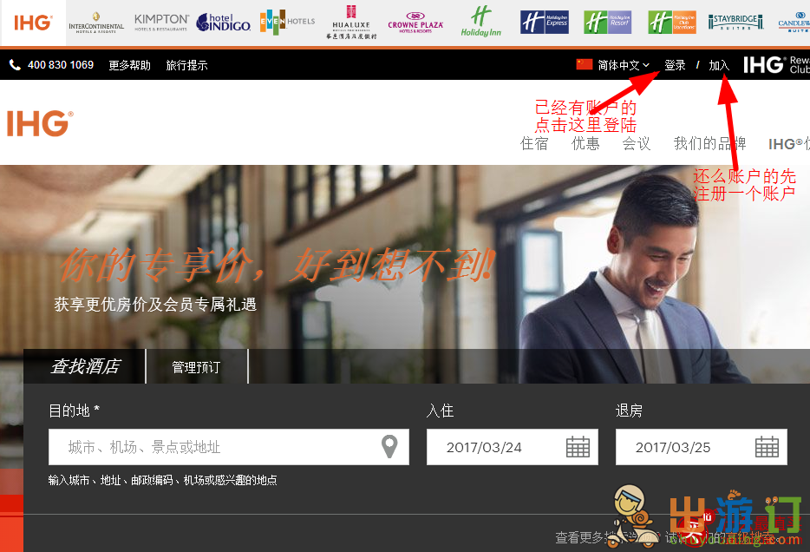The height and width of the screenshot is (552, 810).
Task: Click 登录 to sign in
Action: pos(675,65)
